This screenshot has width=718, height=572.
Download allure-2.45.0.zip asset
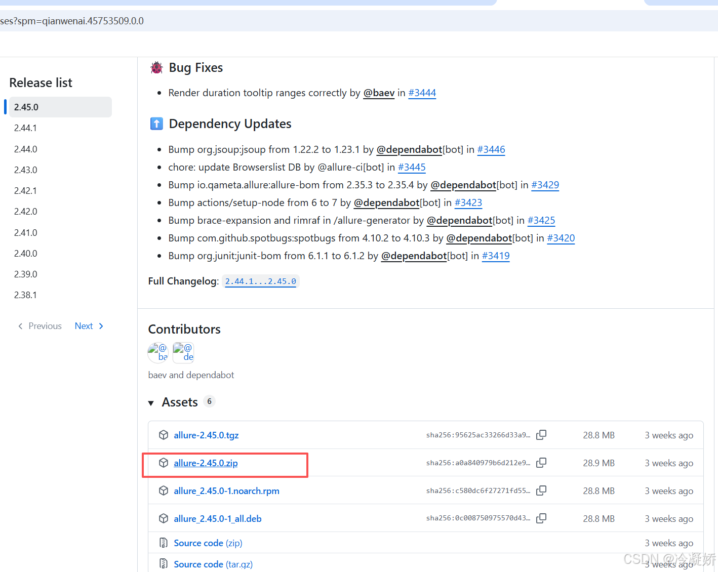pos(206,463)
